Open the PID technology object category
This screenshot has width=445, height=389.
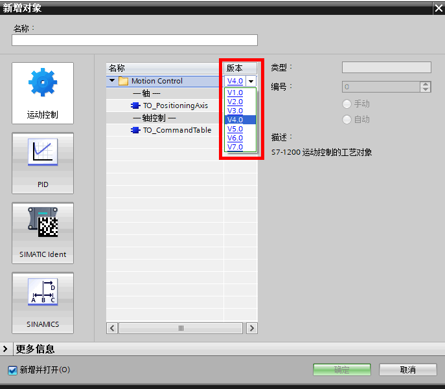click(x=43, y=163)
